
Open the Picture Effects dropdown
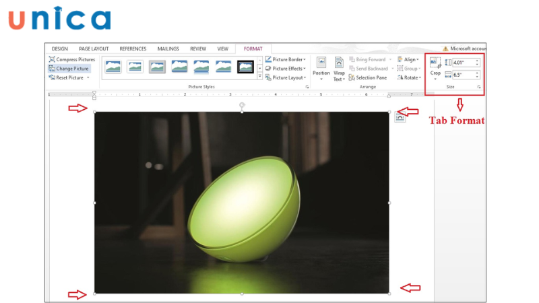[288, 69]
